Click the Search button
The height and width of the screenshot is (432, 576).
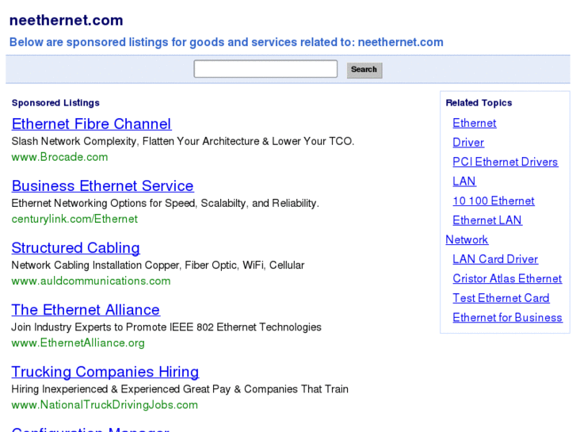point(364,70)
